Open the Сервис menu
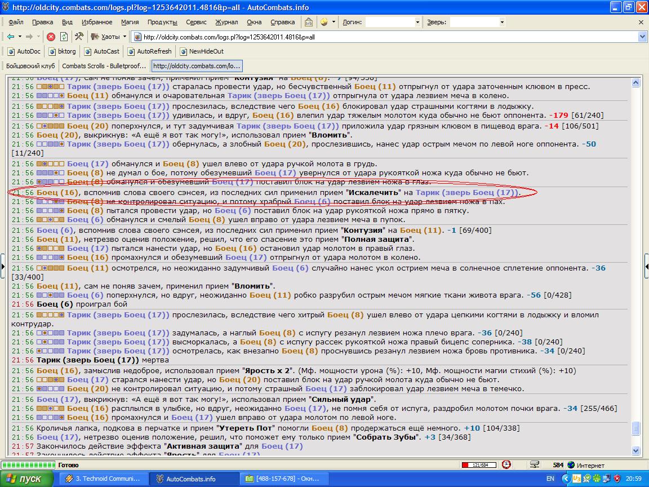The width and height of the screenshot is (649, 487). point(196,22)
